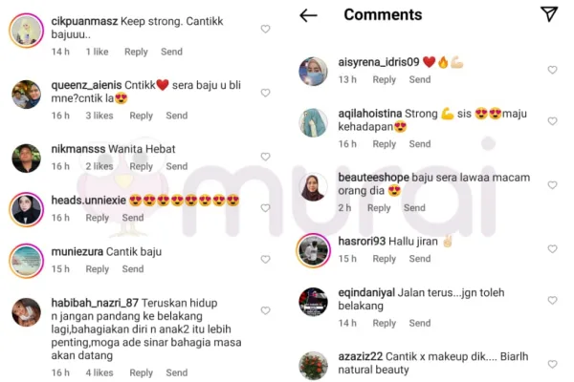This screenshot has height=382, width=574.
Task: Tap the heart on nikmansss's comment
Action: pyautogui.click(x=265, y=157)
